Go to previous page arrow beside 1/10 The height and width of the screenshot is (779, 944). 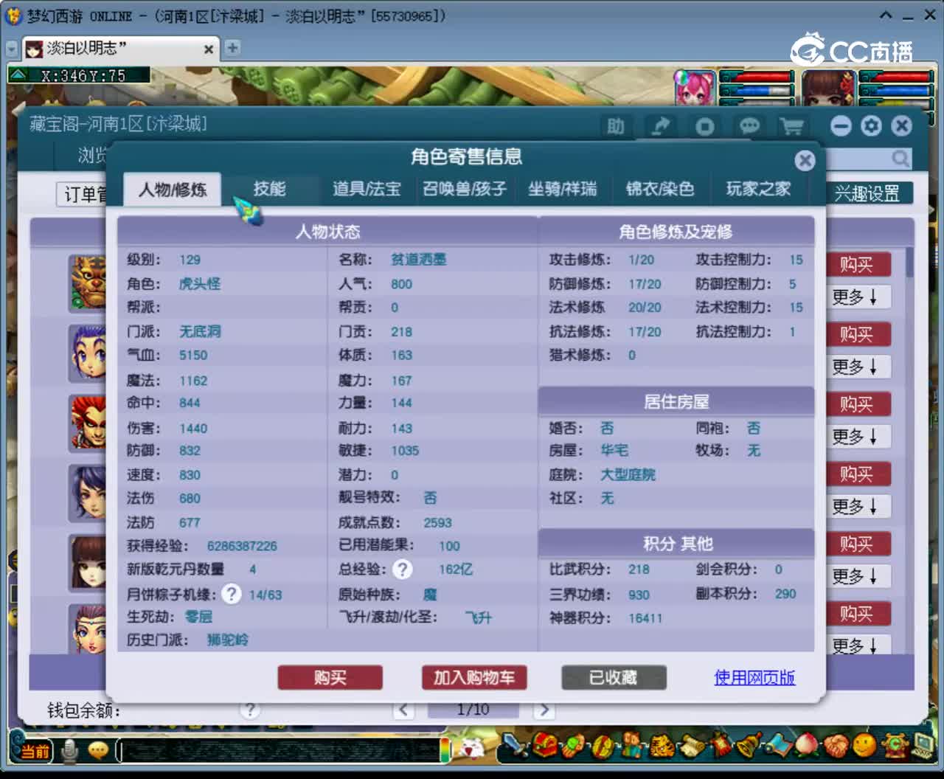pos(403,710)
